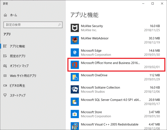The width and height of the screenshot is (167, 130).
Task: Select McAfee WebAdvisor in the list
Action: pyautogui.click(x=95, y=38)
